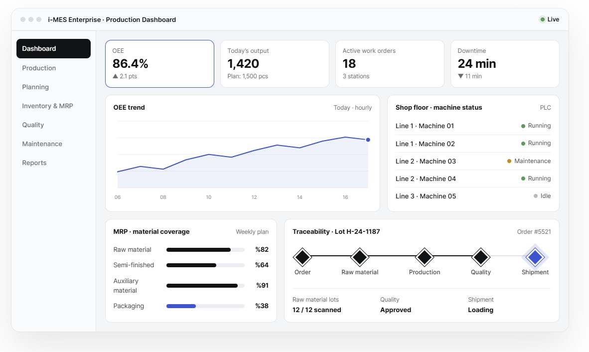This screenshot has width=589, height=352.
Task: Click the %64 semi-finished value
Action: [x=262, y=265]
